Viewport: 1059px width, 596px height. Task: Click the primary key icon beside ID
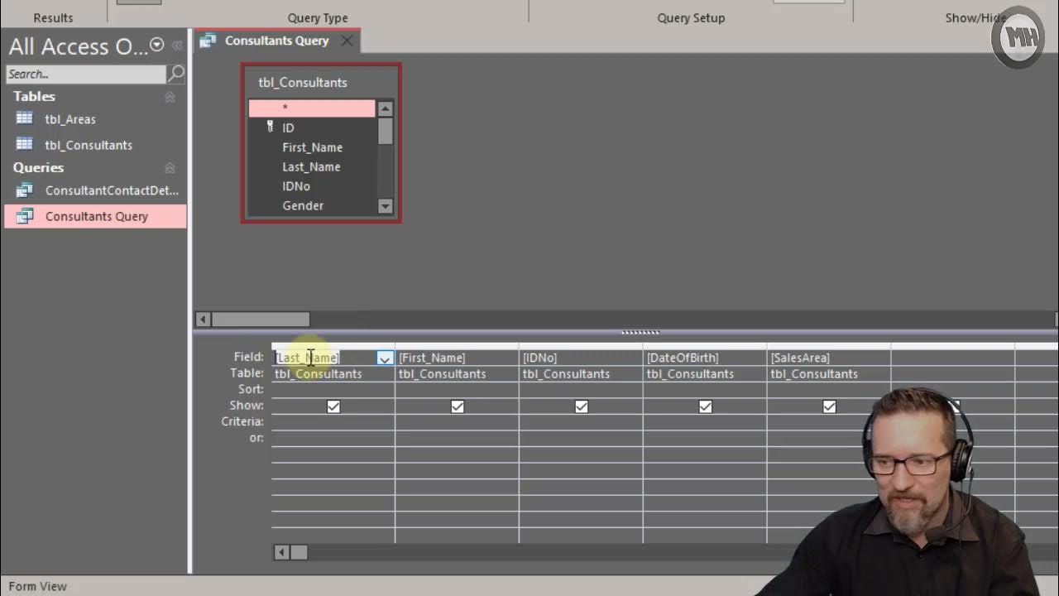(270, 127)
